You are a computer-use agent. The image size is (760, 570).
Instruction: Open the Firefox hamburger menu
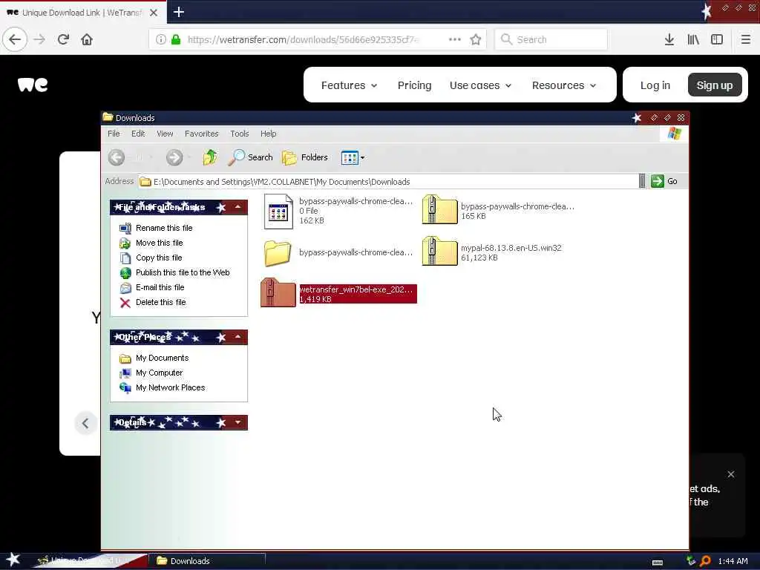pyautogui.click(x=745, y=39)
